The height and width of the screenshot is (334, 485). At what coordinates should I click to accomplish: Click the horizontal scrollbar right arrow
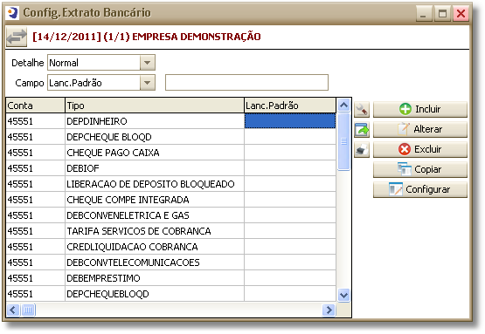(329, 310)
